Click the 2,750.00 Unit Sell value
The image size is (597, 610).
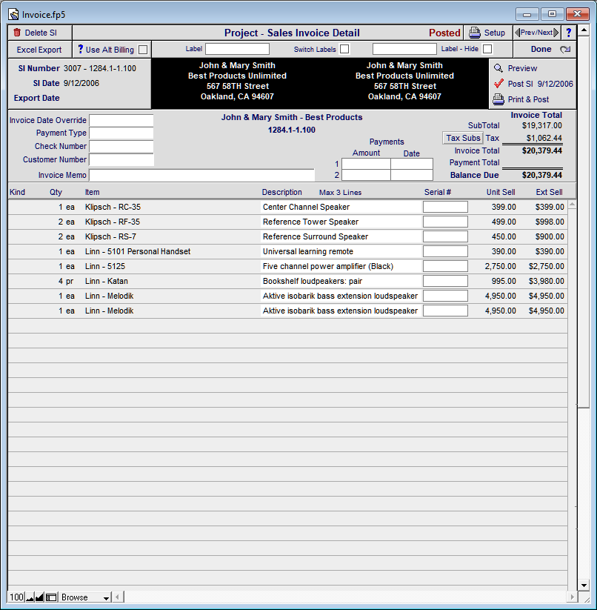[x=500, y=266]
